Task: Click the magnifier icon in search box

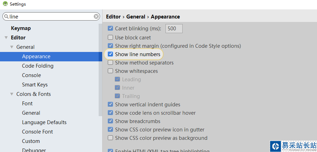Action: pos(6,16)
